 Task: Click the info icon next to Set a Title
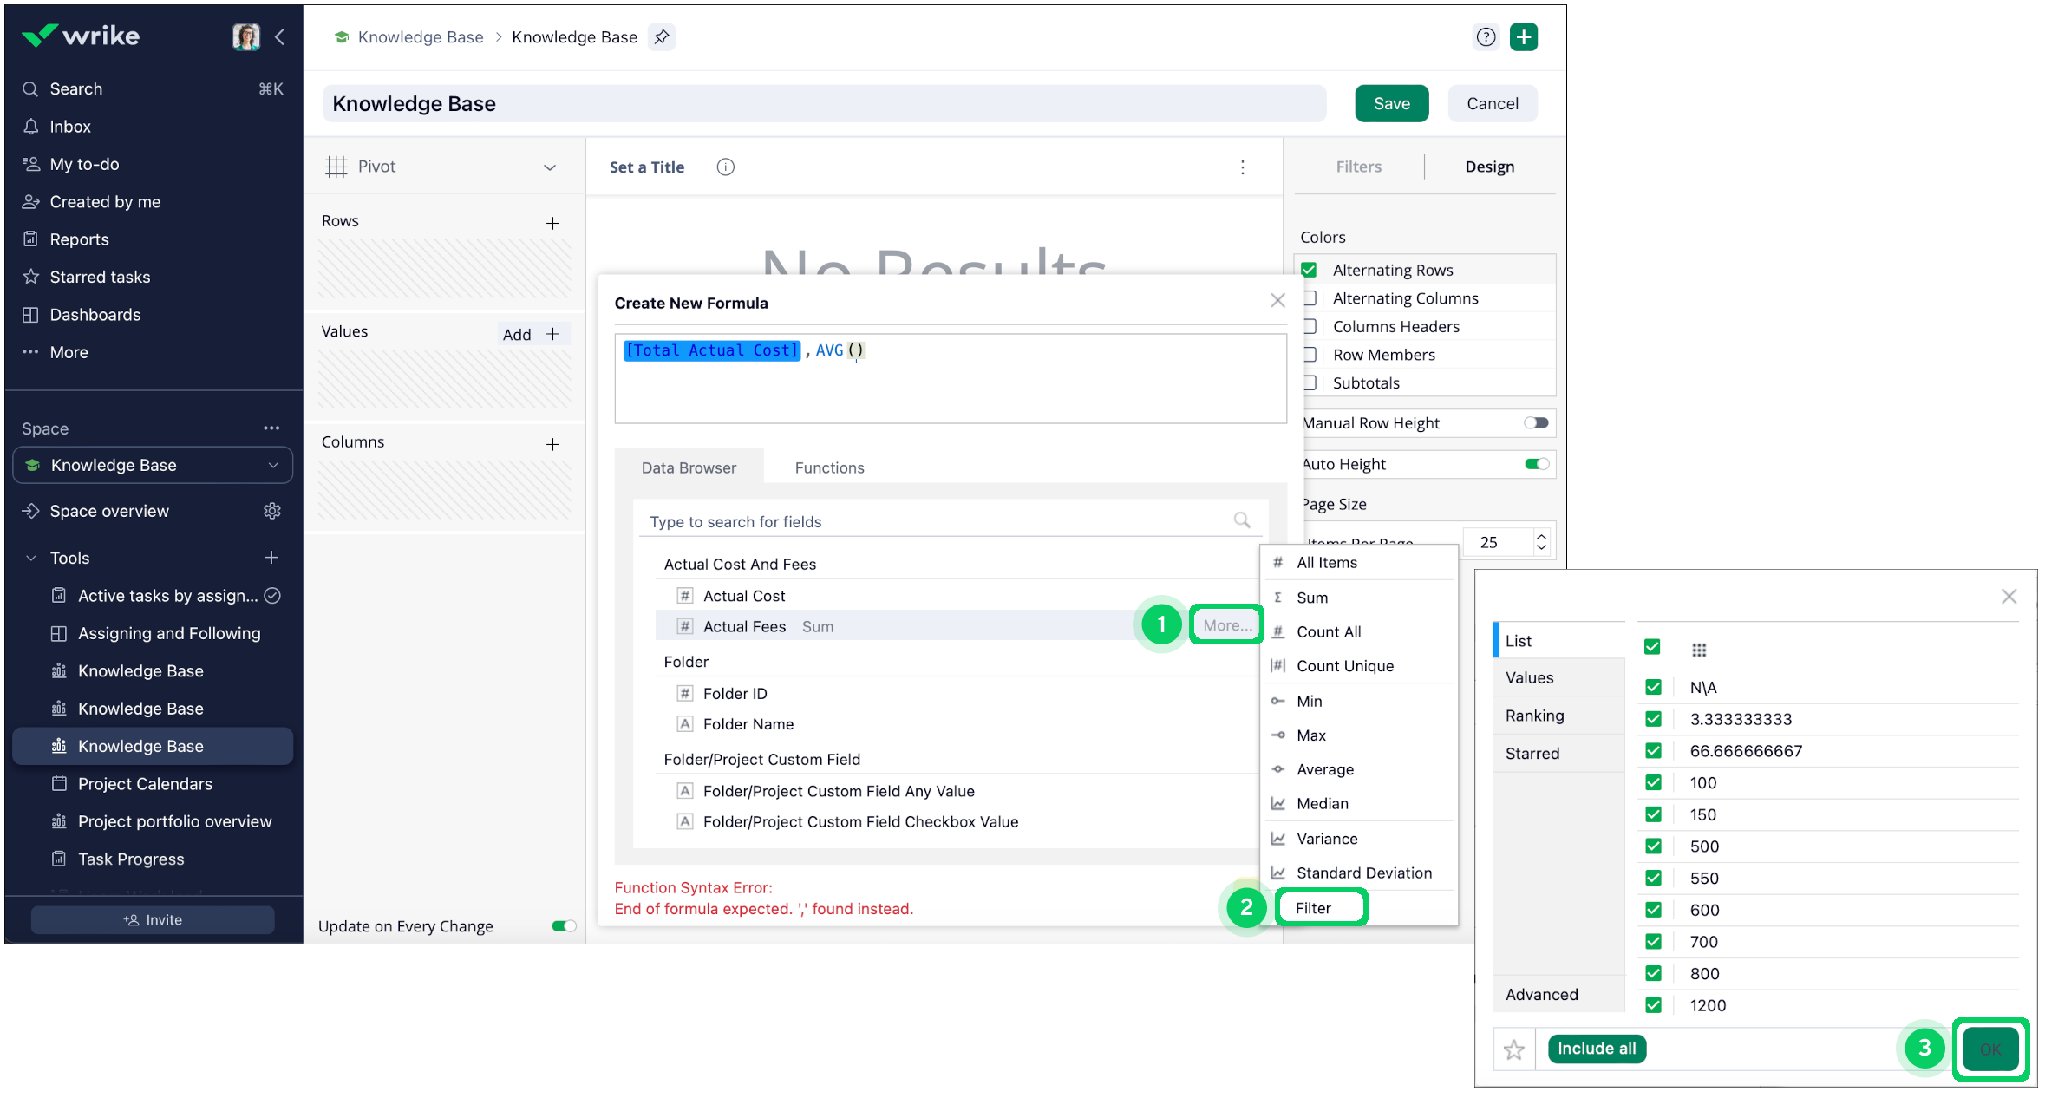pyautogui.click(x=726, y=167)
